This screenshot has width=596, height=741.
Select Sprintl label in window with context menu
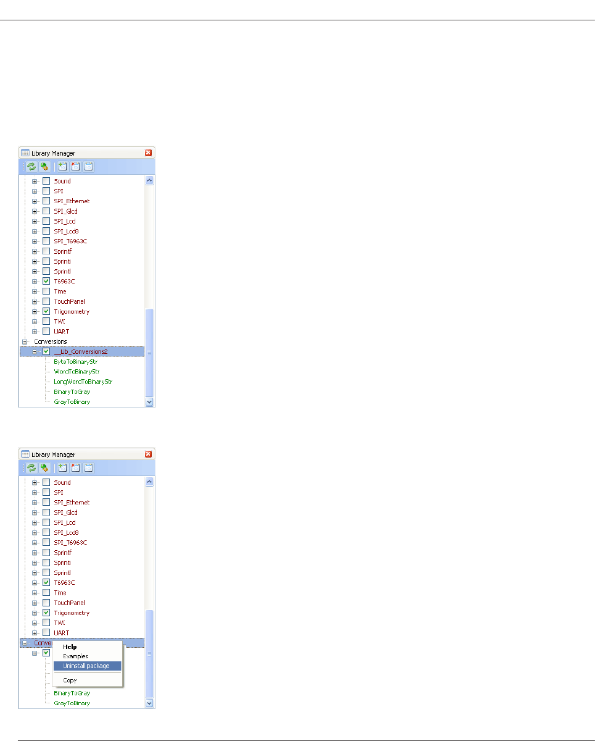[62, 572]
